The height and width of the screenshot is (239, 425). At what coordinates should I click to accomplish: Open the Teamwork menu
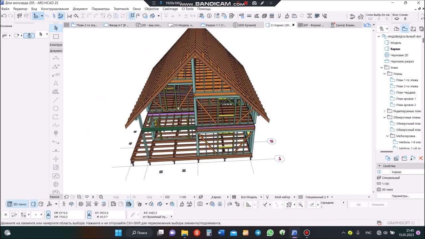121,9
